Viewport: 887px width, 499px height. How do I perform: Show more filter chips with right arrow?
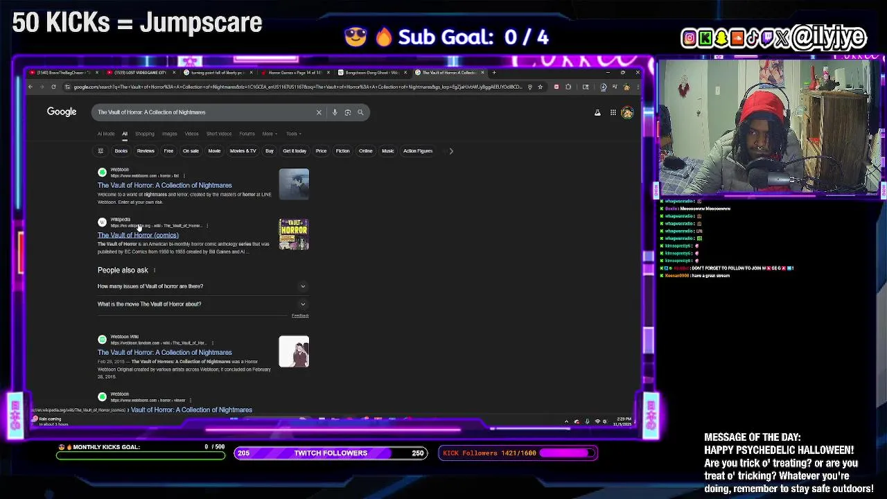(x=451, y=150)
